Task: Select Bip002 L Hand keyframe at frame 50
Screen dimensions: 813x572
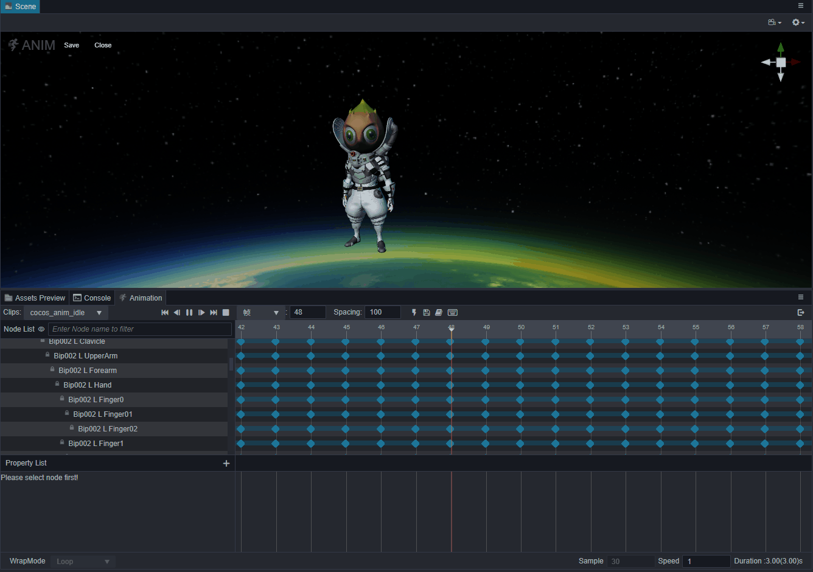Action: 520,385
